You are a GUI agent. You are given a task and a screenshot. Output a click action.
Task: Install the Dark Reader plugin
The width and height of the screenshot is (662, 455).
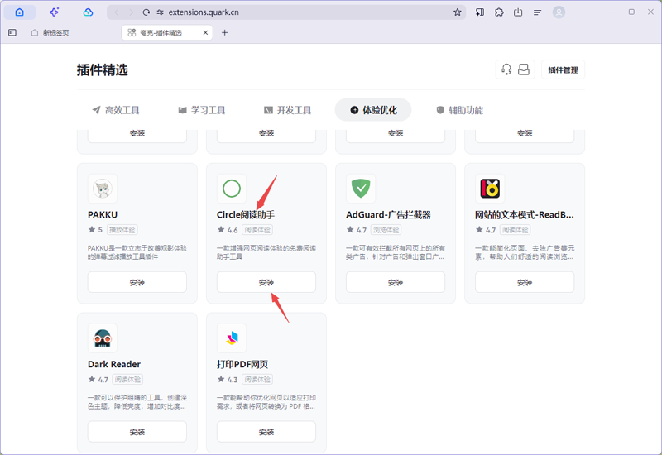coord(137,432)
